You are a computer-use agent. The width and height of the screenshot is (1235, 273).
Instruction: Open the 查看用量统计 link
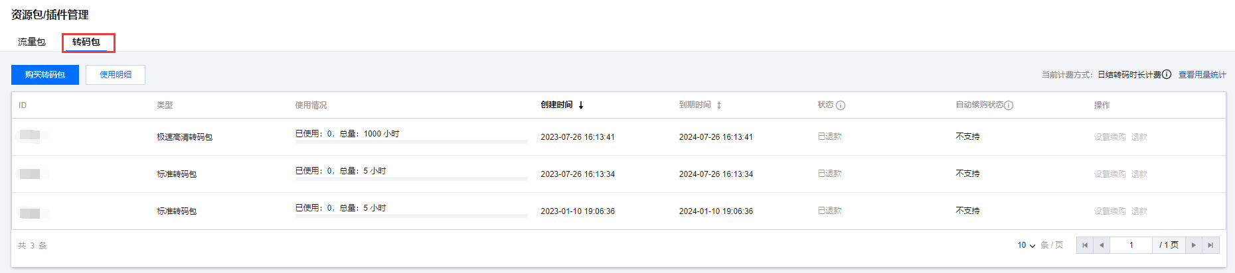tap(1202, 75)
